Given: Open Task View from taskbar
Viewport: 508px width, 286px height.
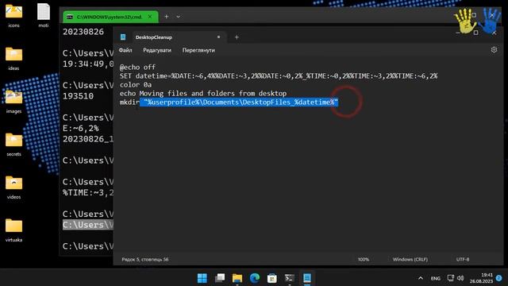Looking at the screenshot, I should pyautogui.click(x=220, y=278).
